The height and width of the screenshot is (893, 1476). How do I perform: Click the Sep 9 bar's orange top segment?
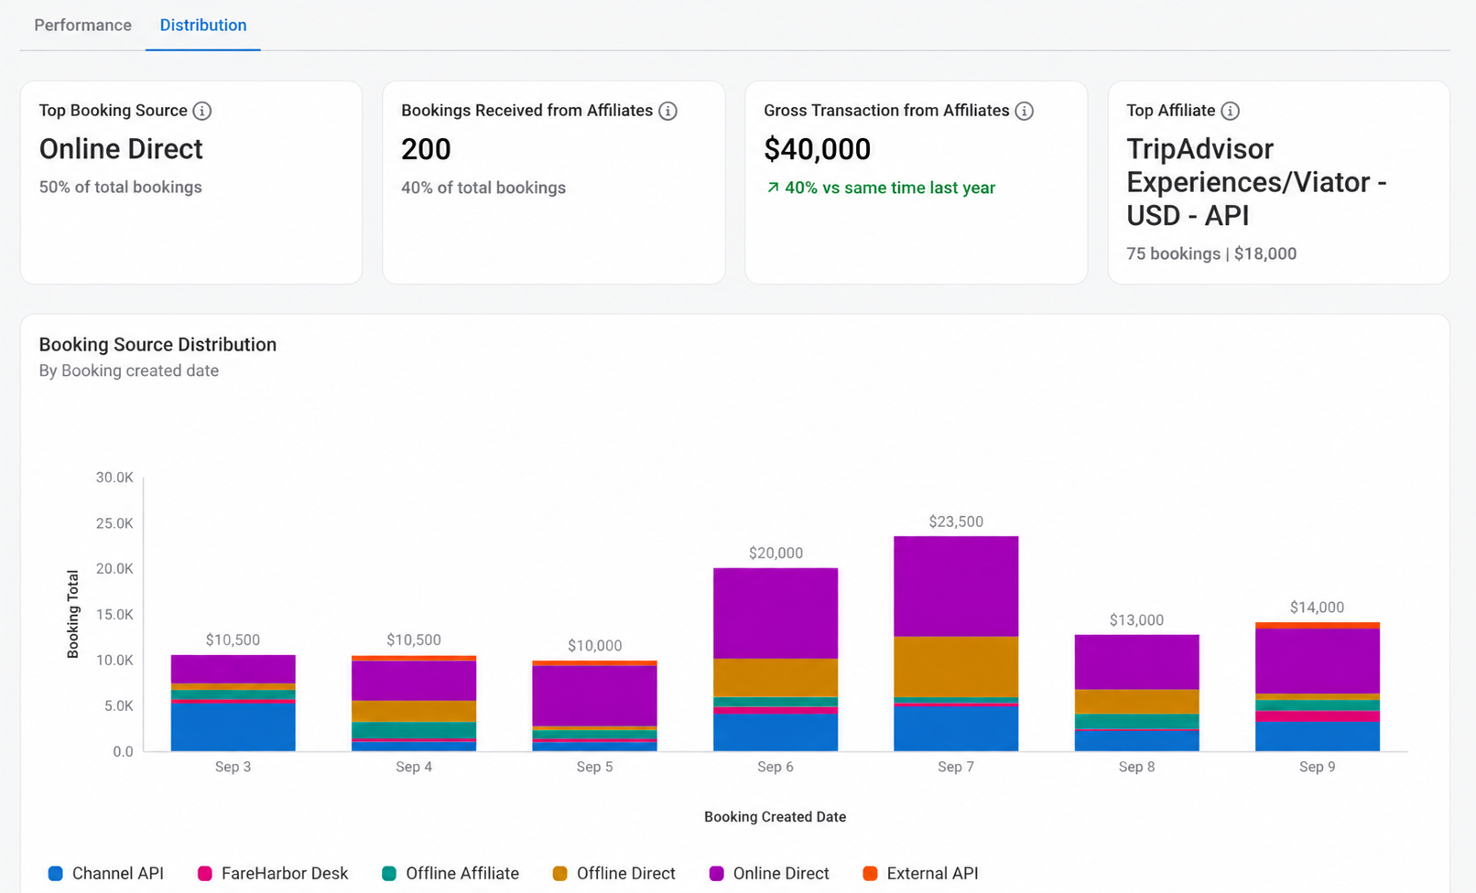tap(1318, 626)
